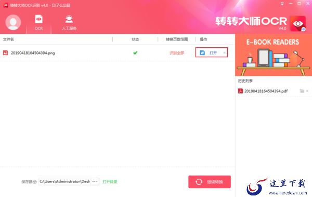Browse save path with the ... button

[x=95, y=181]
